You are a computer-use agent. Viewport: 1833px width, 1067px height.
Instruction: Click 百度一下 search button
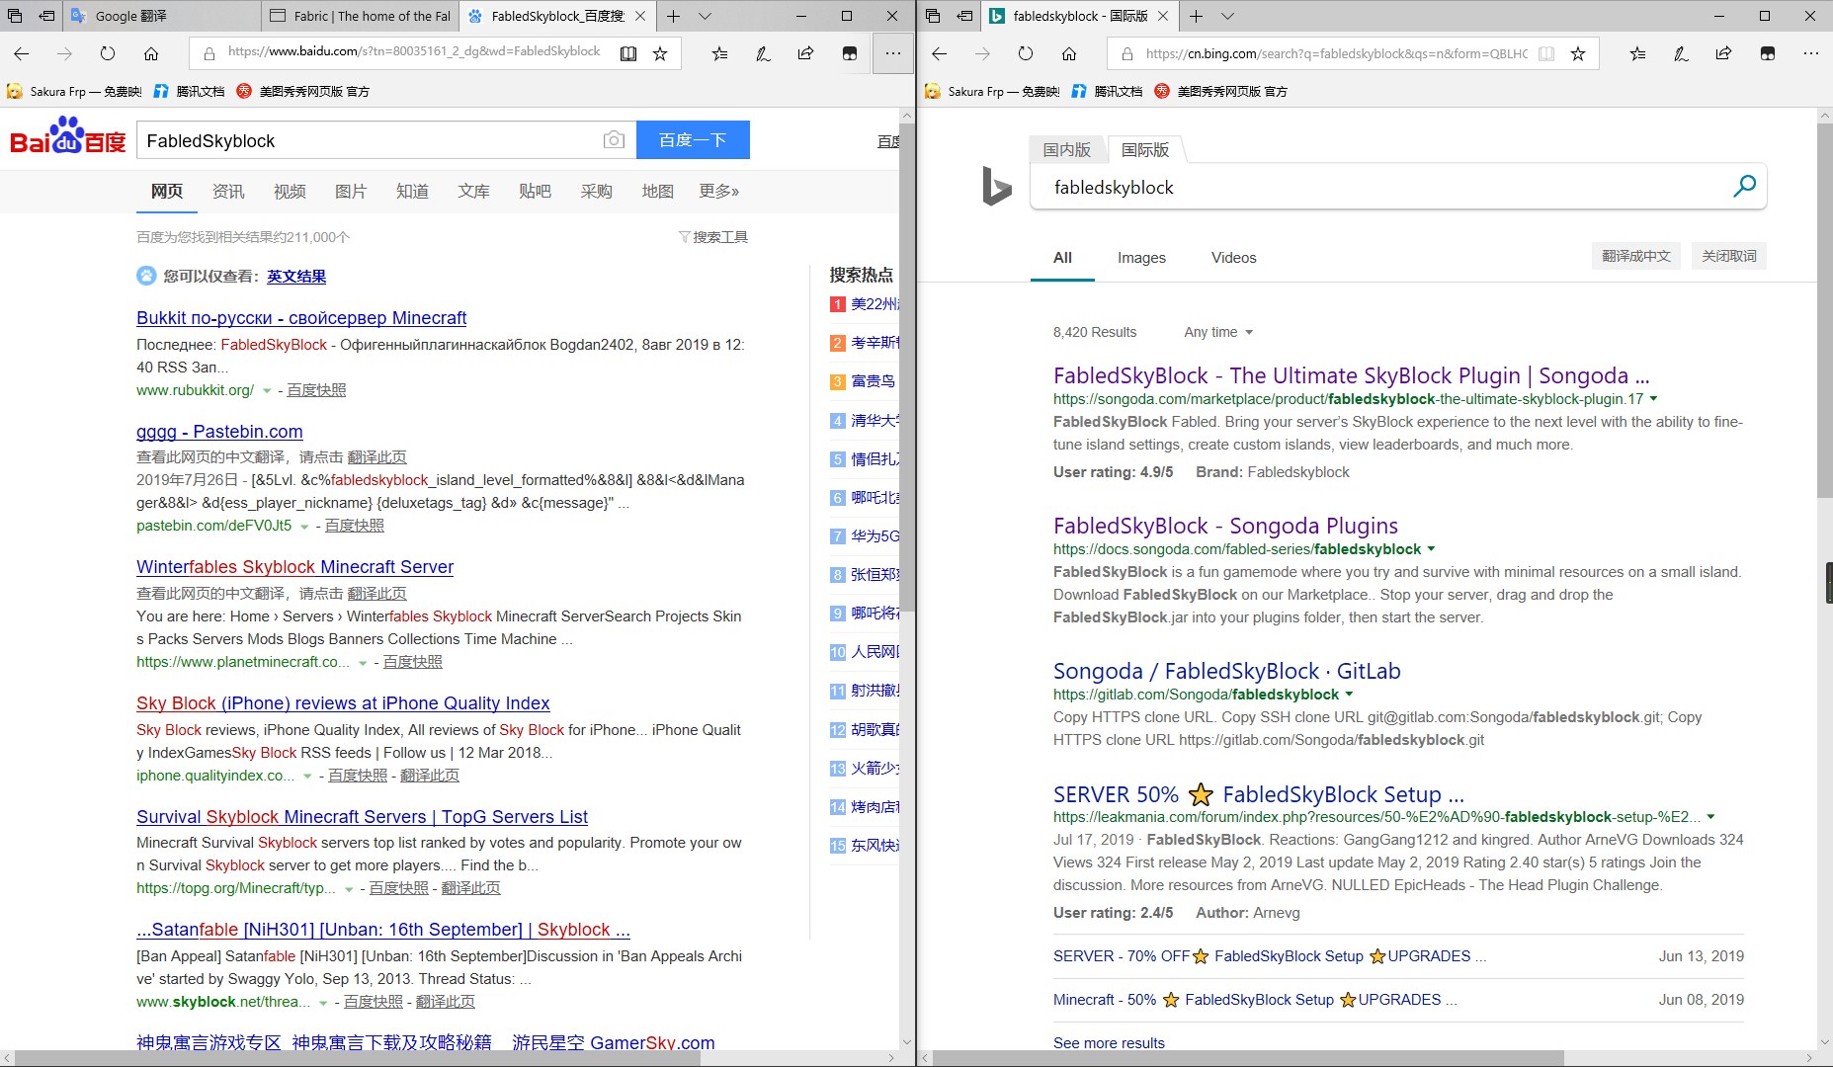[693, 139]
